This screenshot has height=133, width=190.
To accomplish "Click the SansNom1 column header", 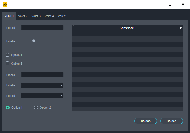I will click(127, 28).
